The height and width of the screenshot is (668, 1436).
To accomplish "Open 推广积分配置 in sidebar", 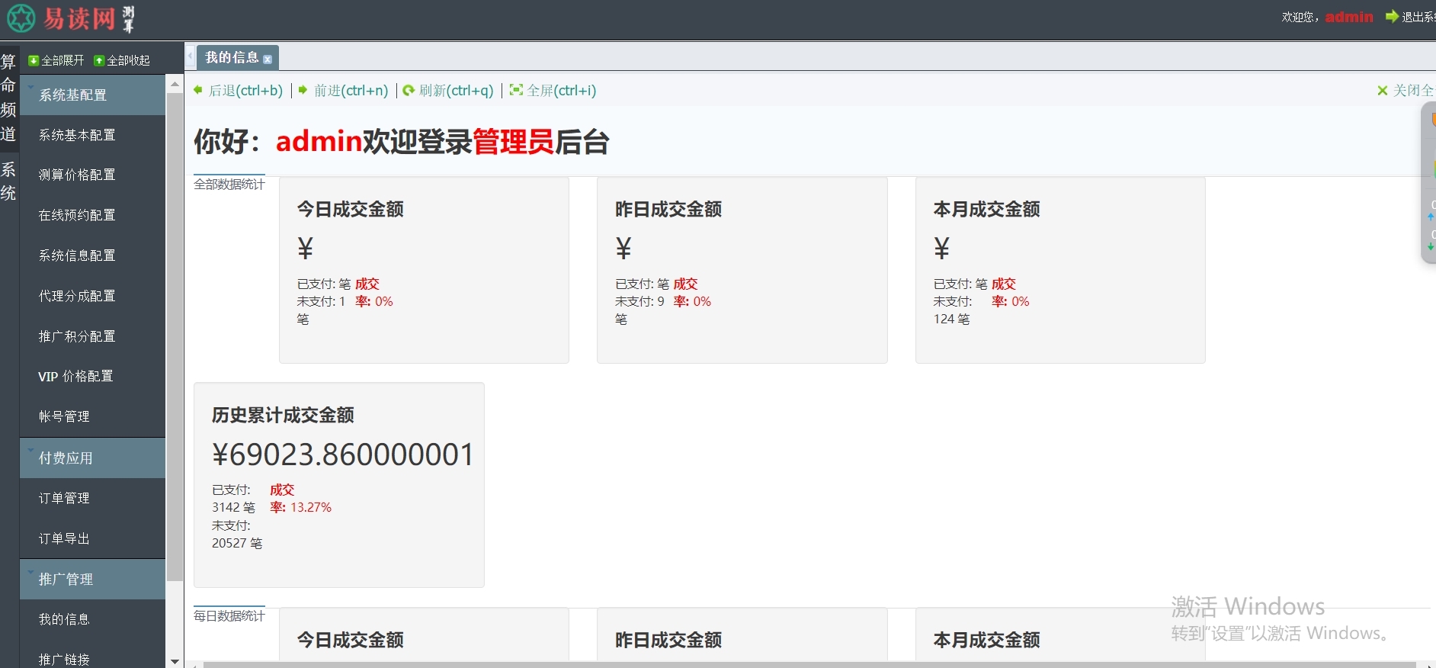I will point(77,336).
